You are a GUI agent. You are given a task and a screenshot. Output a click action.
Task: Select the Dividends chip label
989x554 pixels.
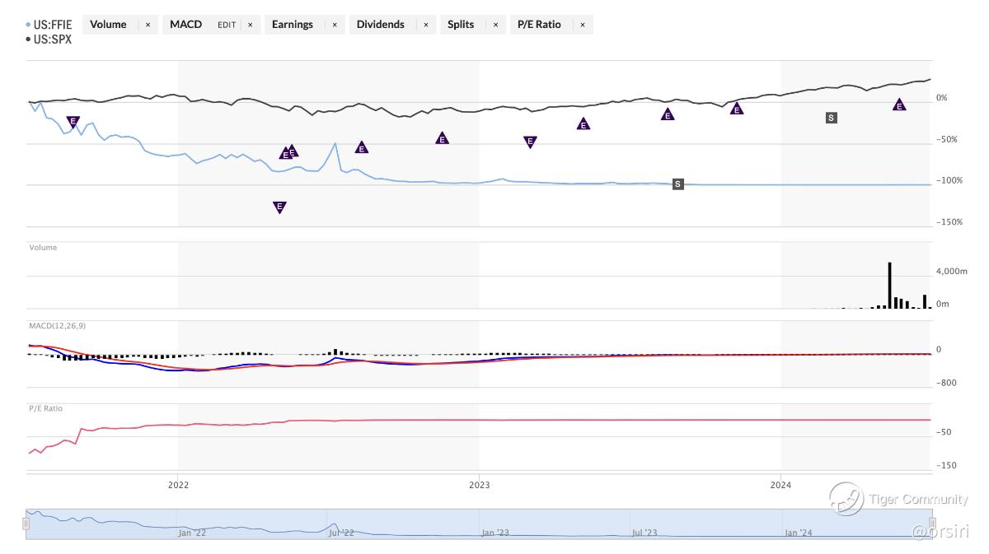[x=381, y=25]
